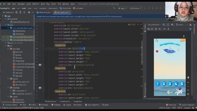Image resolution: width=197 pixels, height=111 pixels.
Task: Toggle the Palette side panel
Action: (145, 28)
